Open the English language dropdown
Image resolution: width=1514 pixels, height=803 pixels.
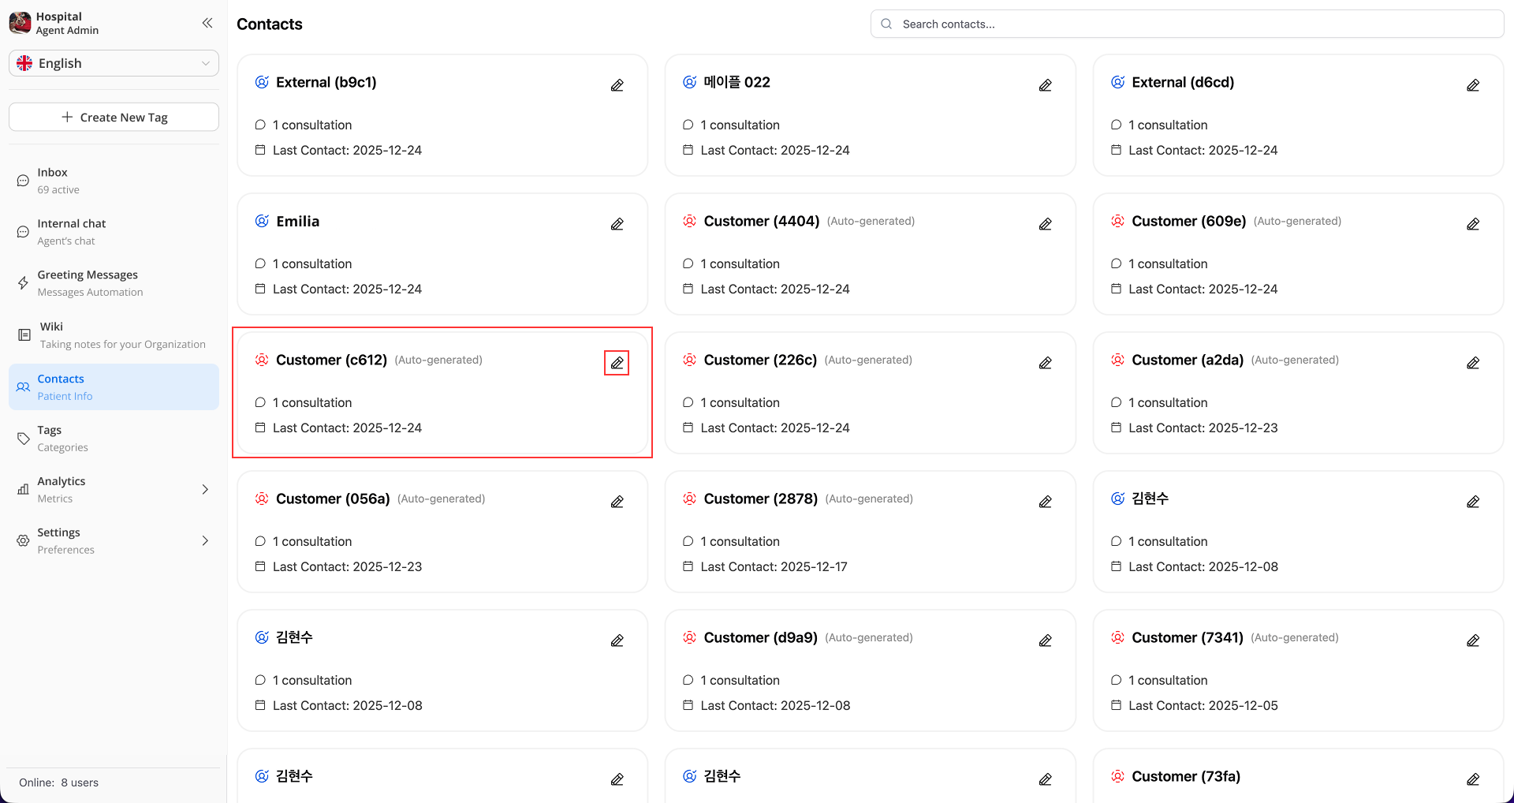[x=114, y=63]
